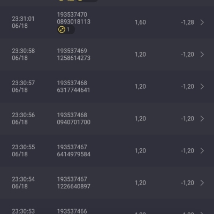Select transaction number 0893018113
This screenshot has width=214, height=214.
74,22
